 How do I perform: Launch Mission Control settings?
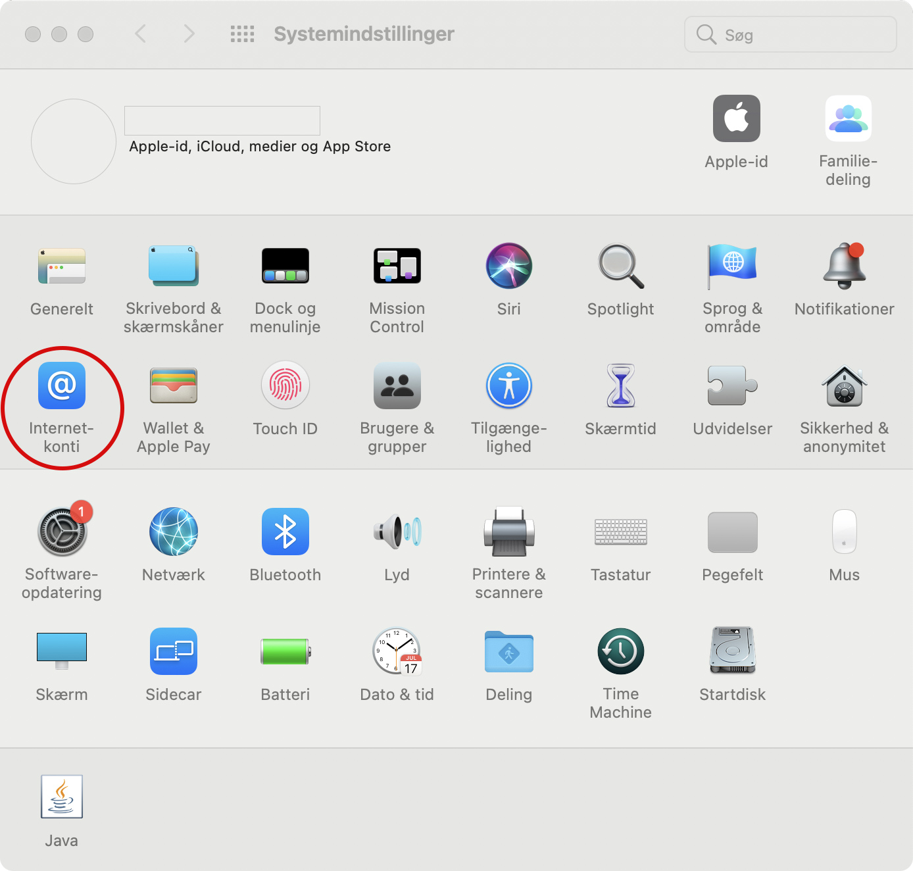click(x=397, y=266)
